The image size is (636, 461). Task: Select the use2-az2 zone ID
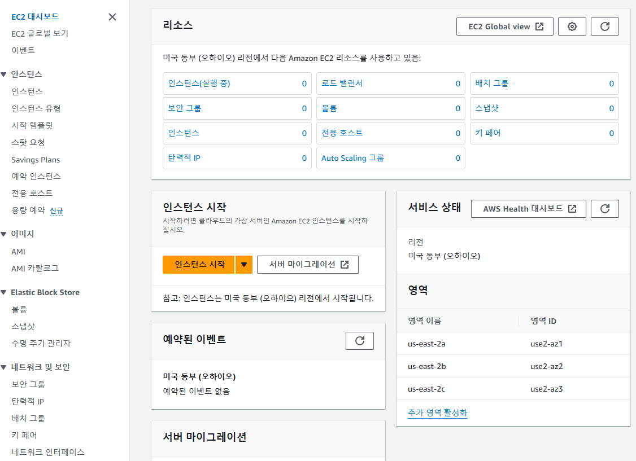(546, 367)
